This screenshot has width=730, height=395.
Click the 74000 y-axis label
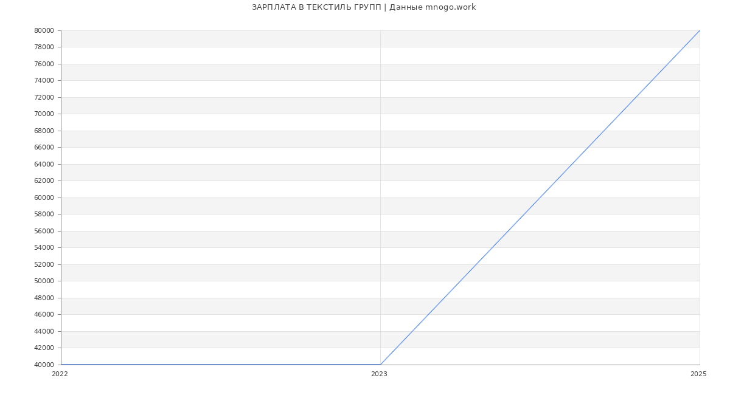coord(44,80)
